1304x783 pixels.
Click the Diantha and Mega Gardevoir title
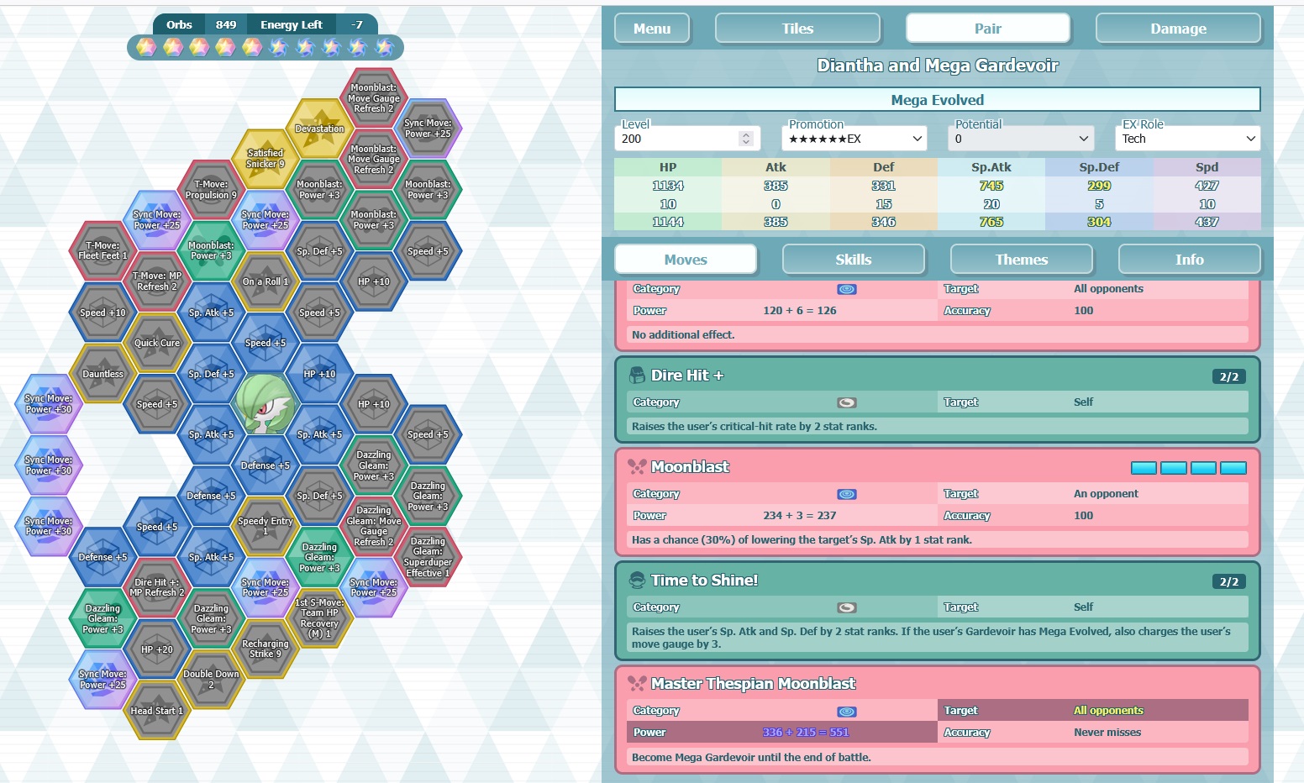pyautogui.click(x=938, y=66)
